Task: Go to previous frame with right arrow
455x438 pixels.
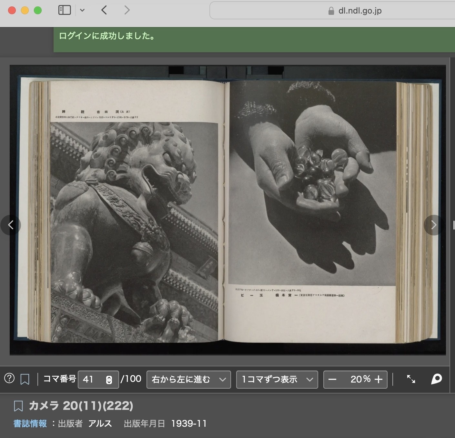Action: [434, 225]
